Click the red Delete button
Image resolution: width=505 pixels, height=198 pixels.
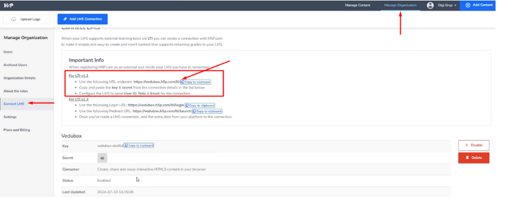point(474,158)
